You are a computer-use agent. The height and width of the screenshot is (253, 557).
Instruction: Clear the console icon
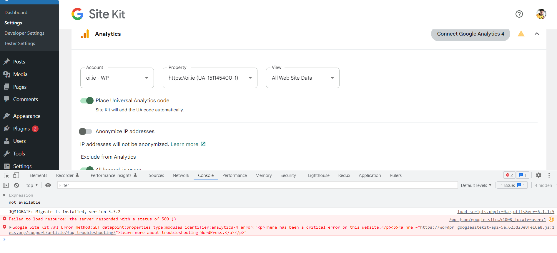click(x=16, y=185)
